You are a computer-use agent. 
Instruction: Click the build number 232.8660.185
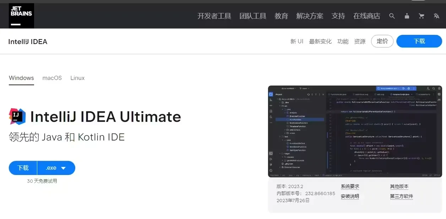[320, 193]
